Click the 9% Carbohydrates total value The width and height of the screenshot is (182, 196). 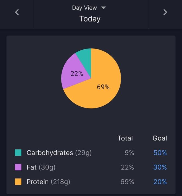129,153
